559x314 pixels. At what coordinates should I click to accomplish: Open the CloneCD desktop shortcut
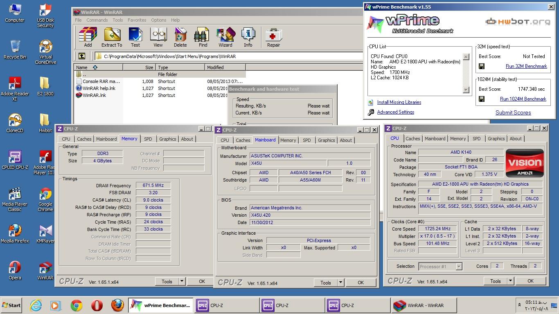[14, 123]
